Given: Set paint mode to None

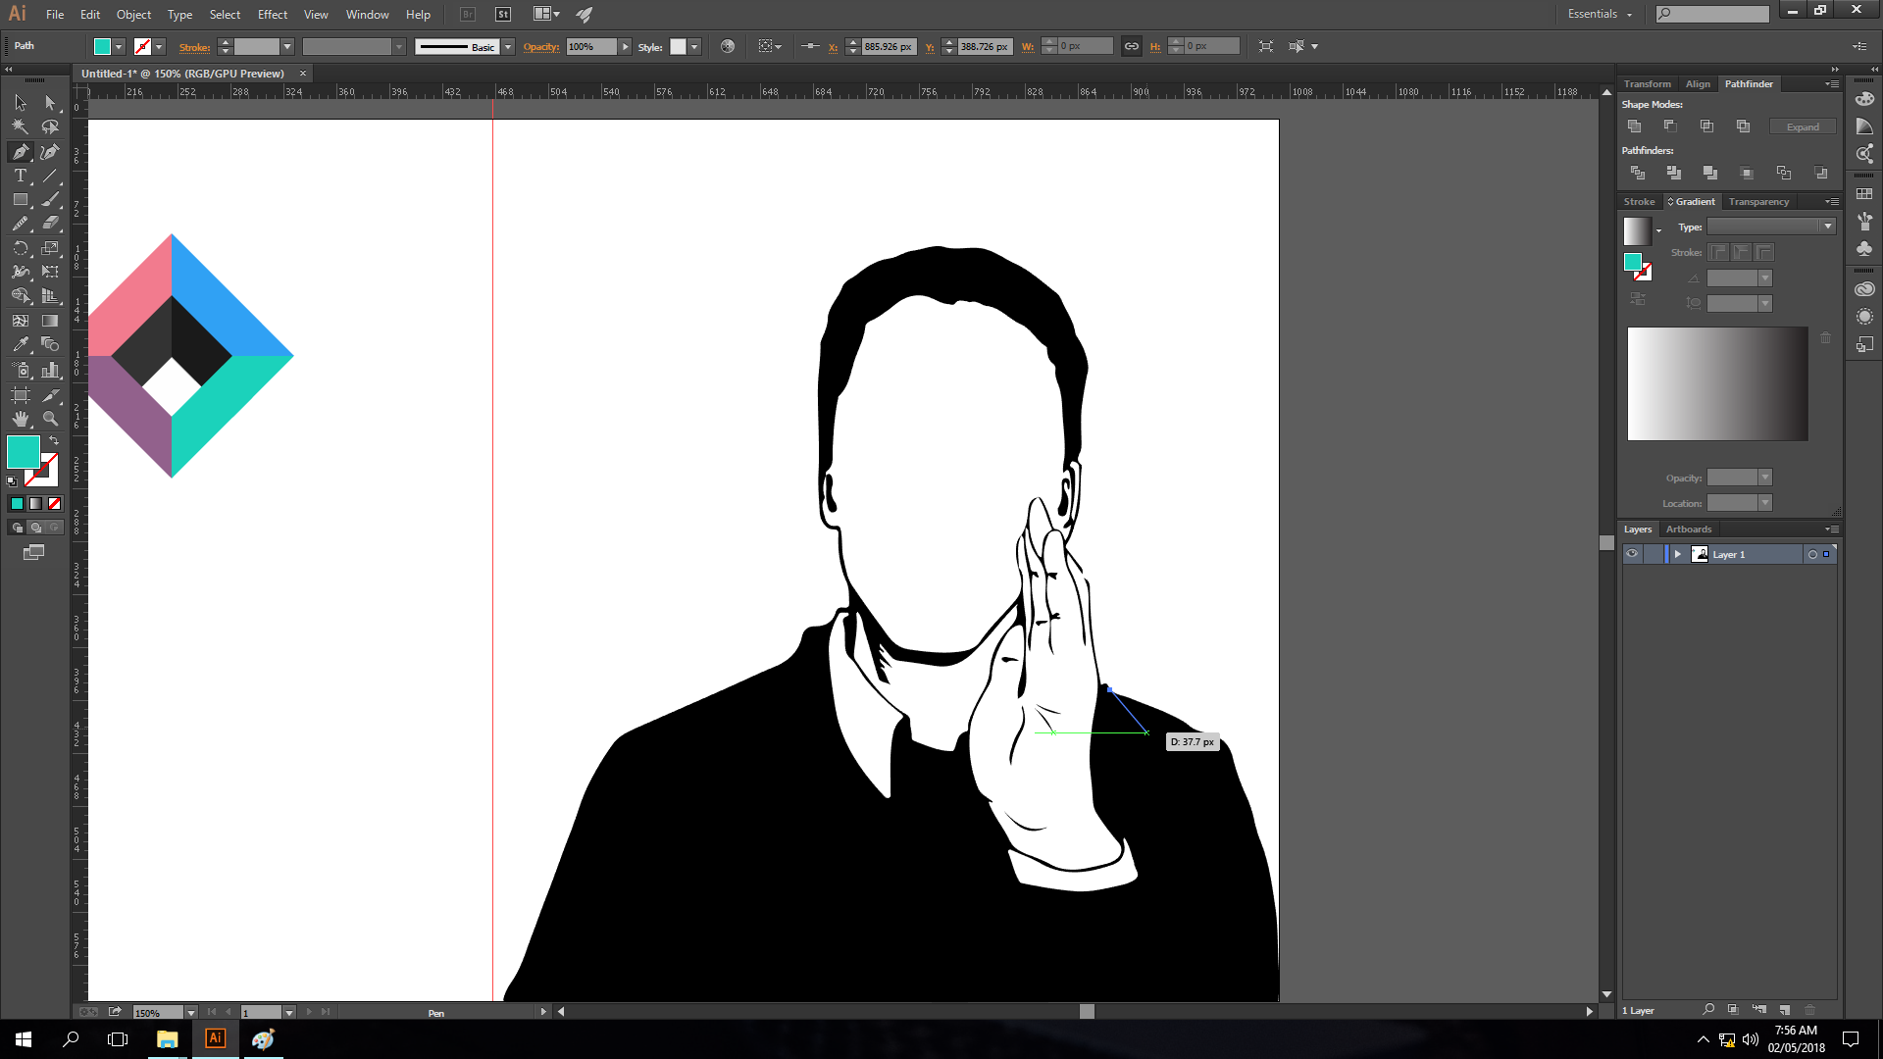Looking at the screenshot, I should click(55, 503).
